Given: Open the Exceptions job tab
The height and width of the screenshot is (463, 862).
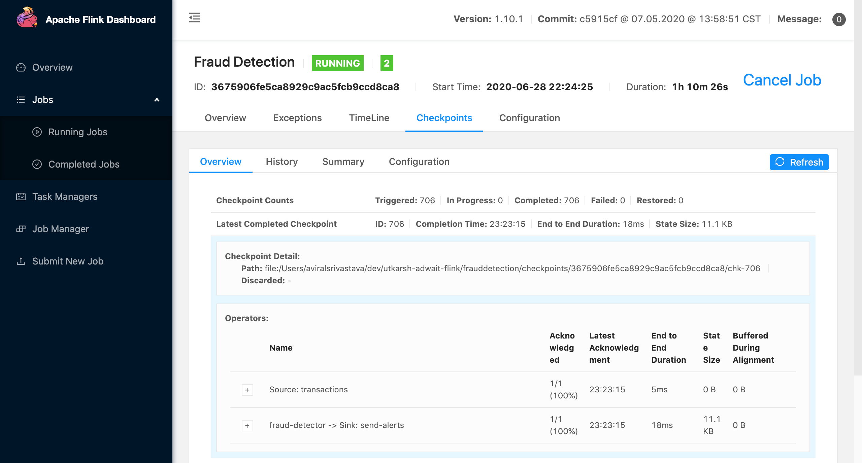Looking at the screenshot, I should pos(297,118).
